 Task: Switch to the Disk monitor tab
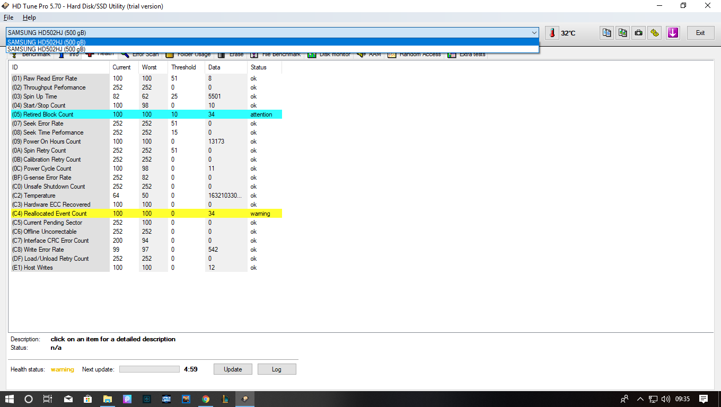[x=329, y=54]
